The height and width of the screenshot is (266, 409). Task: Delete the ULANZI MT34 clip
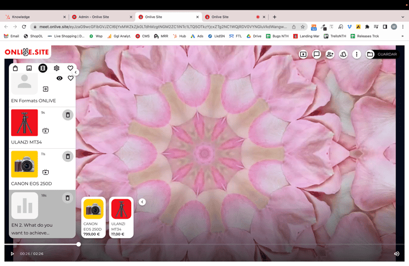[68, 115]
